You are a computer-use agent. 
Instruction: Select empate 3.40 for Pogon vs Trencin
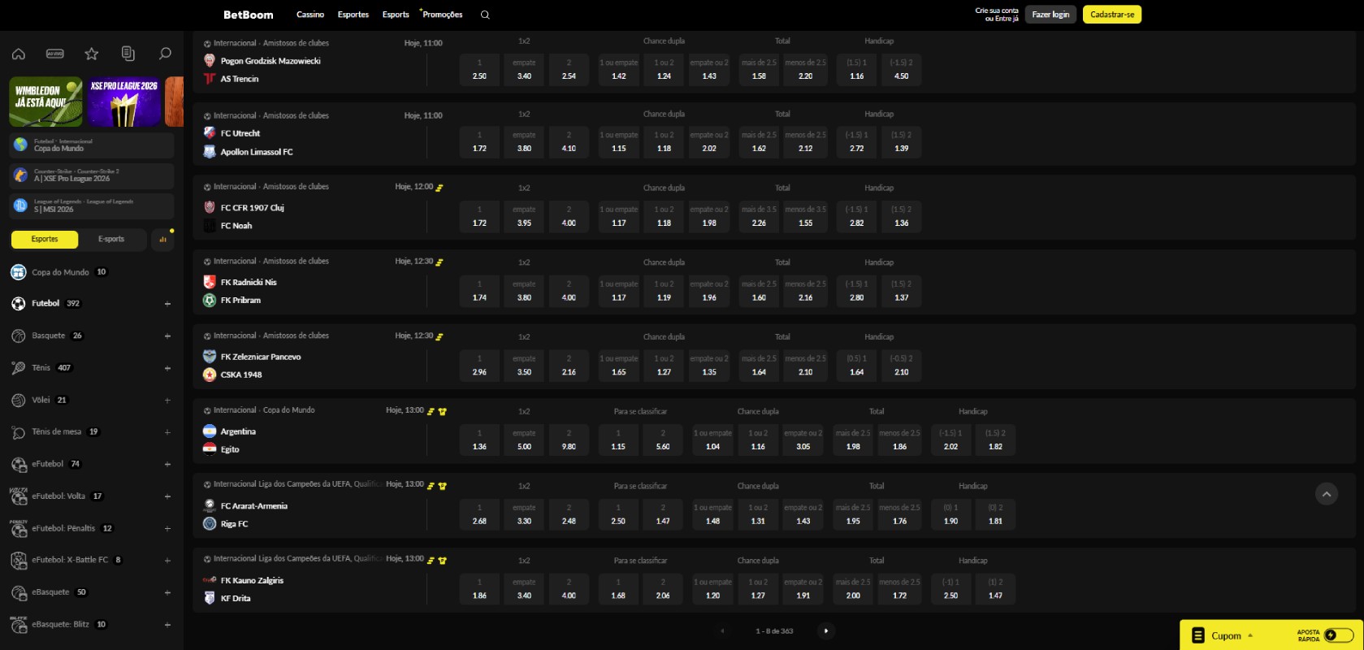tap(524, 69)
